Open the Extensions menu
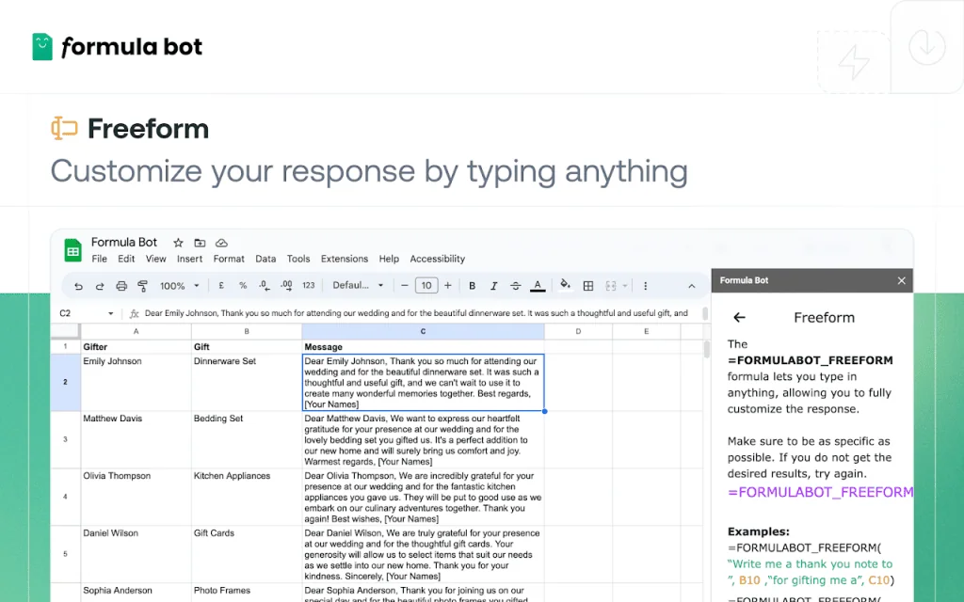This screenshot has width=964, height=602. (x=345, y=259)
